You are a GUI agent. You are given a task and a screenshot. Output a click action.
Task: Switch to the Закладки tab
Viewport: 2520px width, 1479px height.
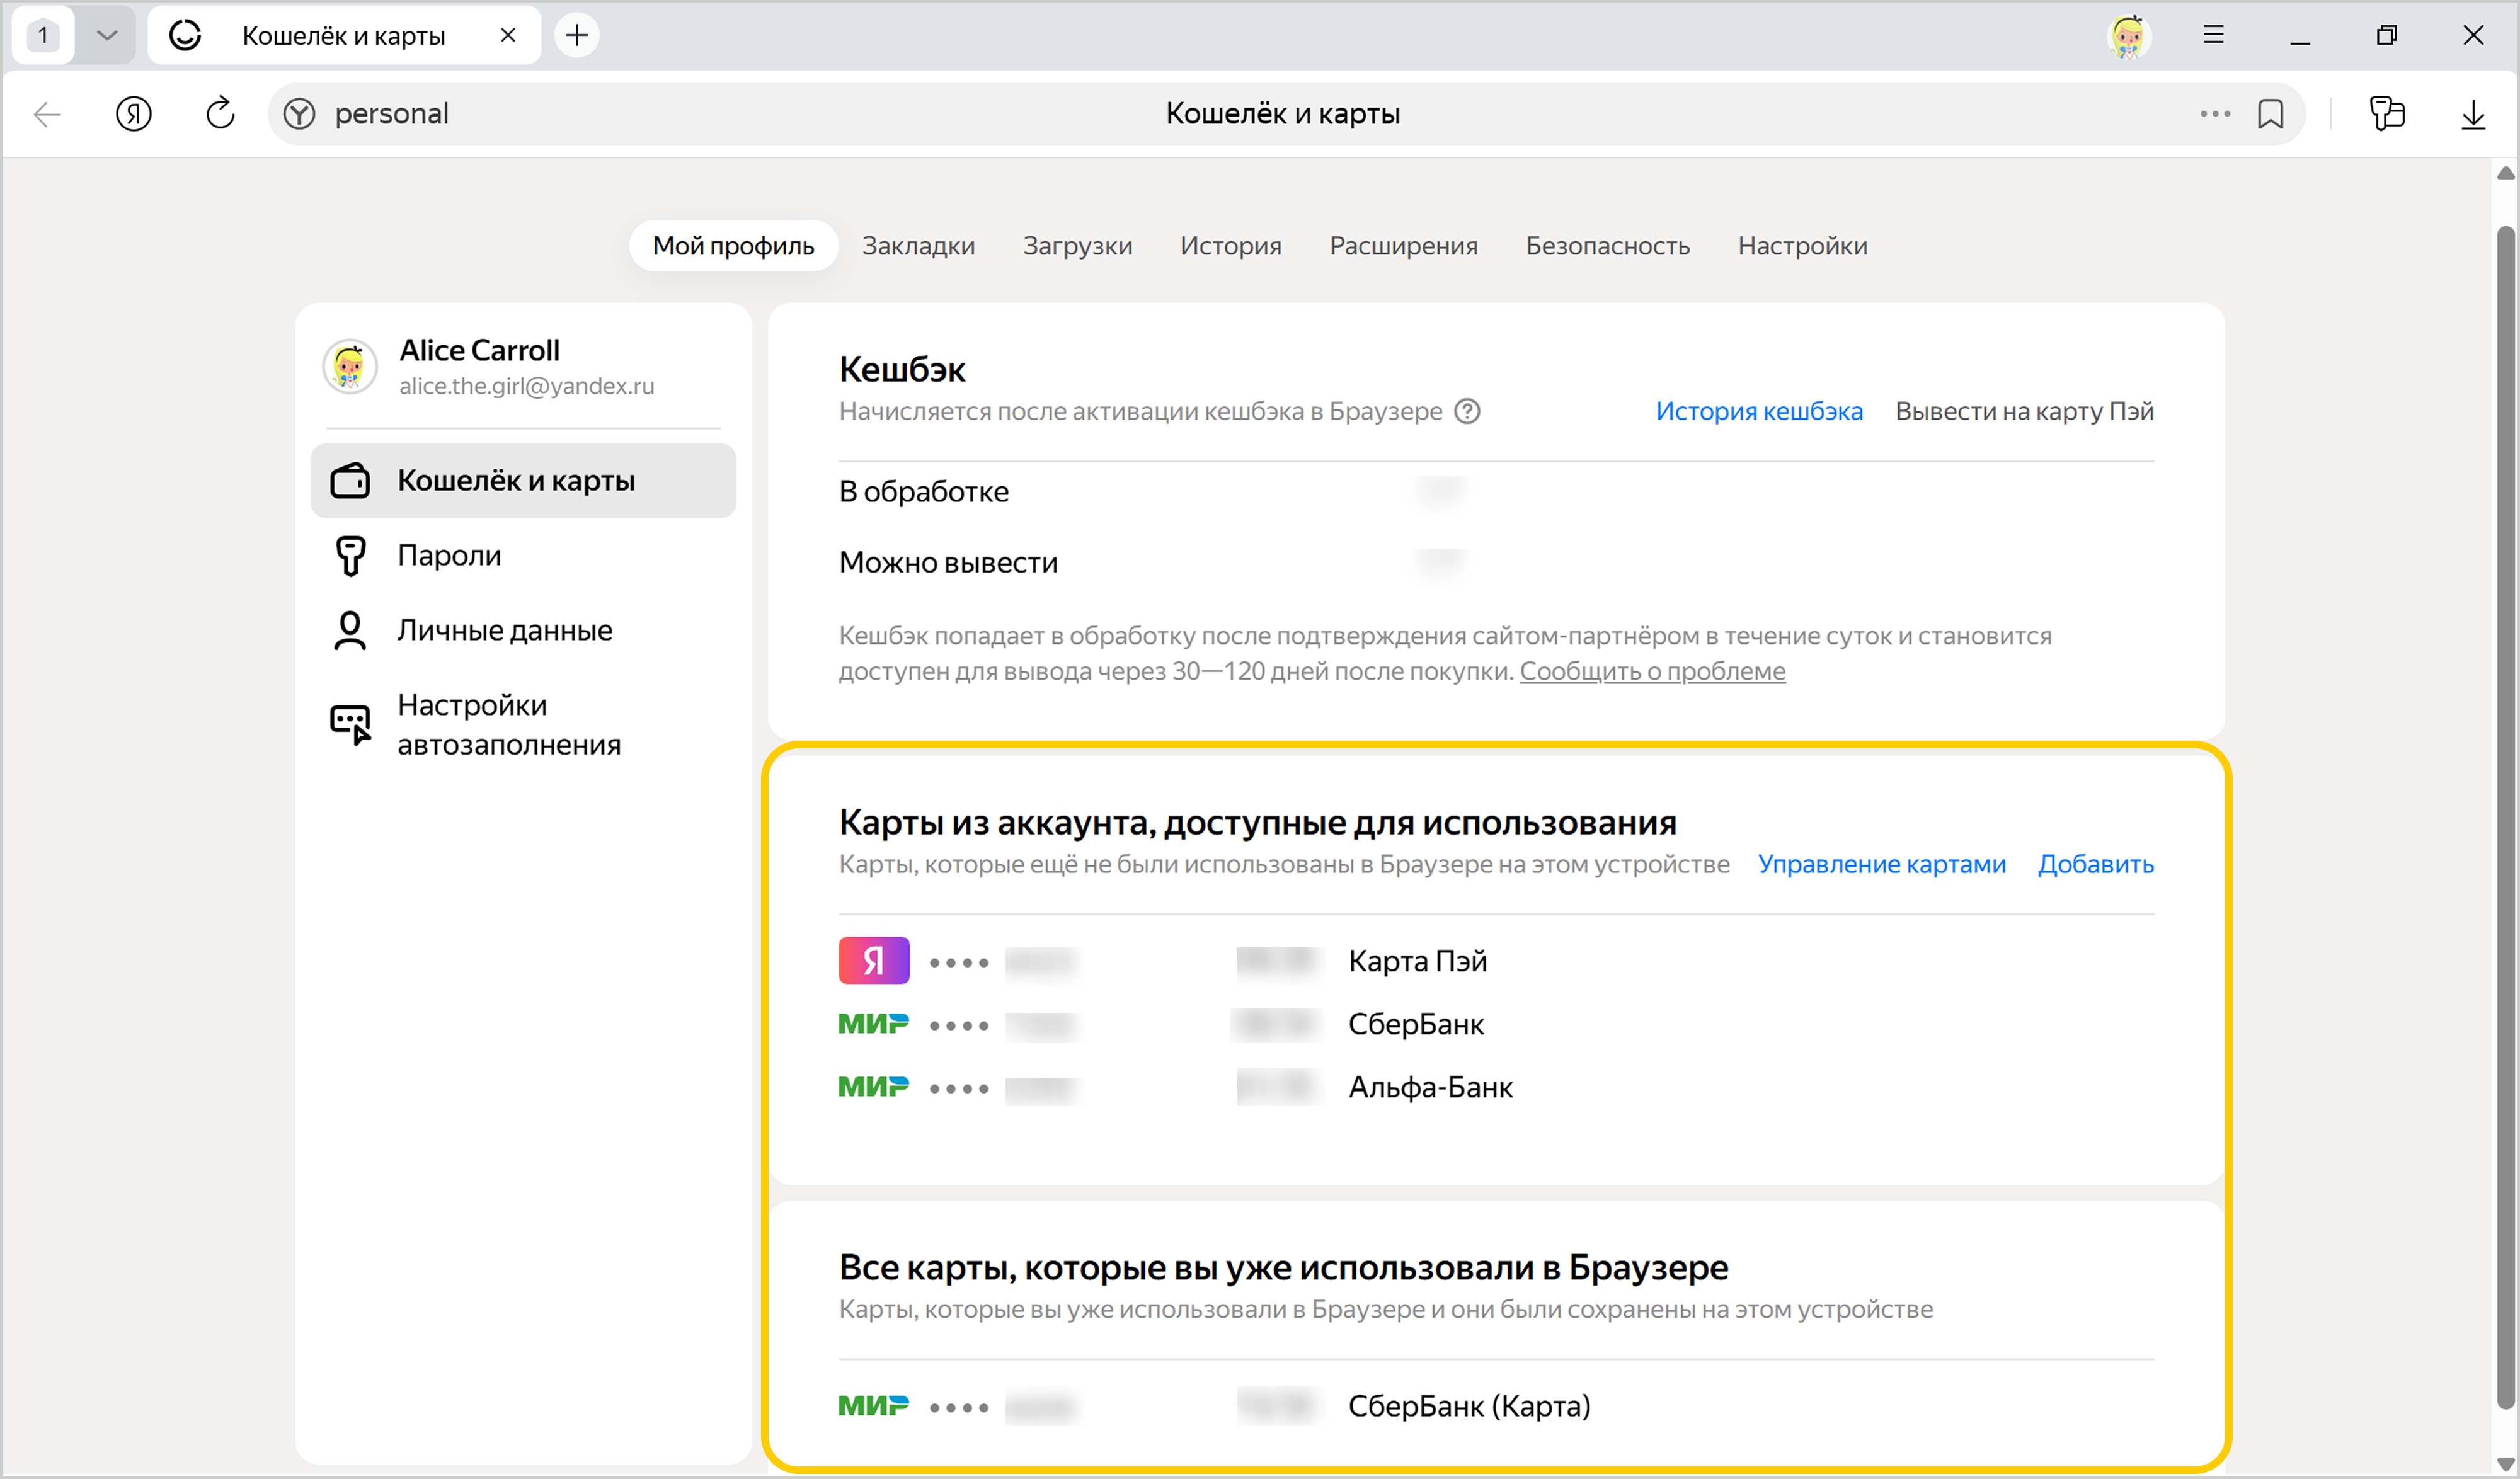coord(918,246)
